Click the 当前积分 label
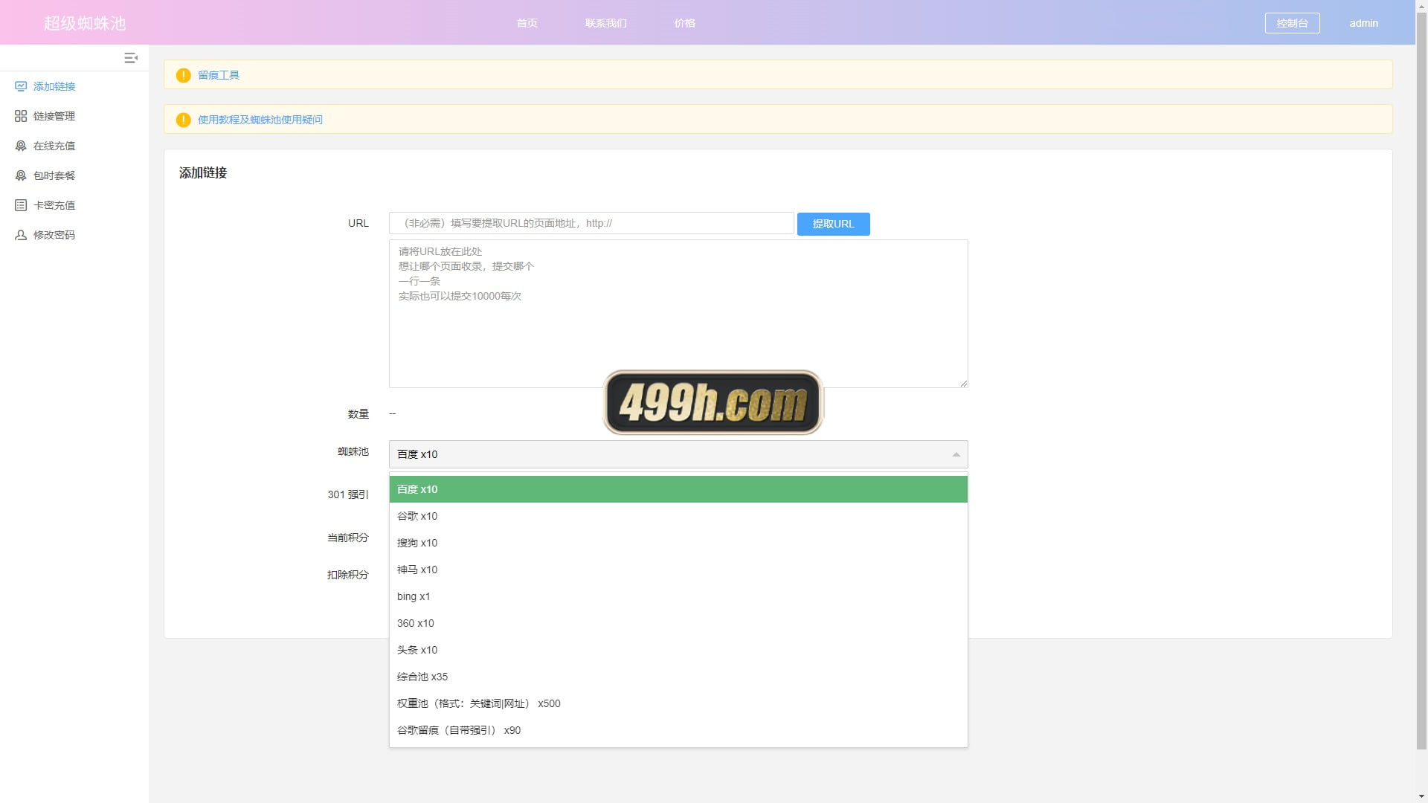Viewport: 1428px width, 803px height. click(348, 538)
